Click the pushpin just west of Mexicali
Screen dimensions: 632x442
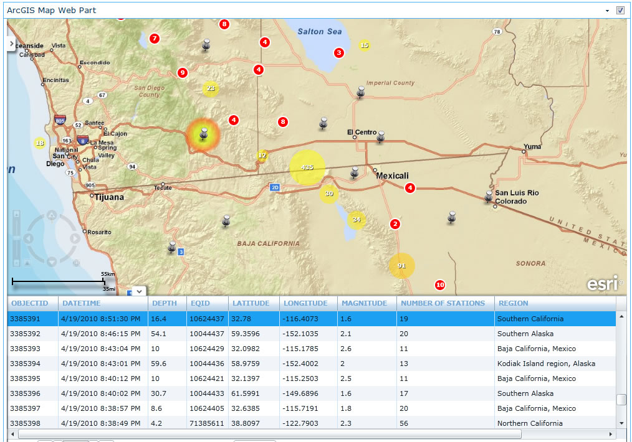(354, 172)
